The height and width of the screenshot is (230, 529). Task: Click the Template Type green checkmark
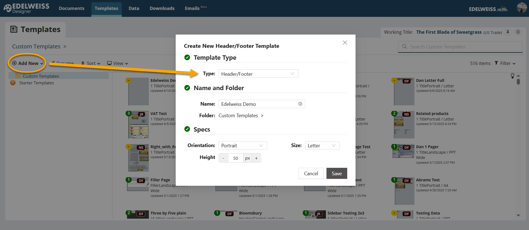[x=187, y=57]
